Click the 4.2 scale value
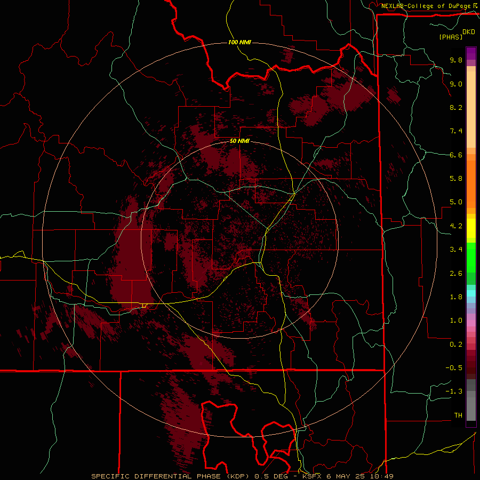The image size is (480, 480). (456, 226)
